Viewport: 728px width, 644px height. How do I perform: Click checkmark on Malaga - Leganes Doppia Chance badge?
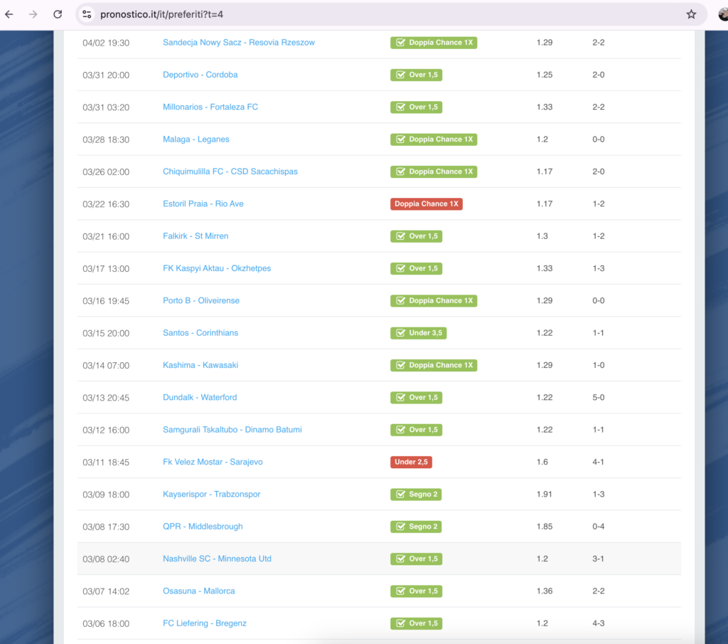400,139
